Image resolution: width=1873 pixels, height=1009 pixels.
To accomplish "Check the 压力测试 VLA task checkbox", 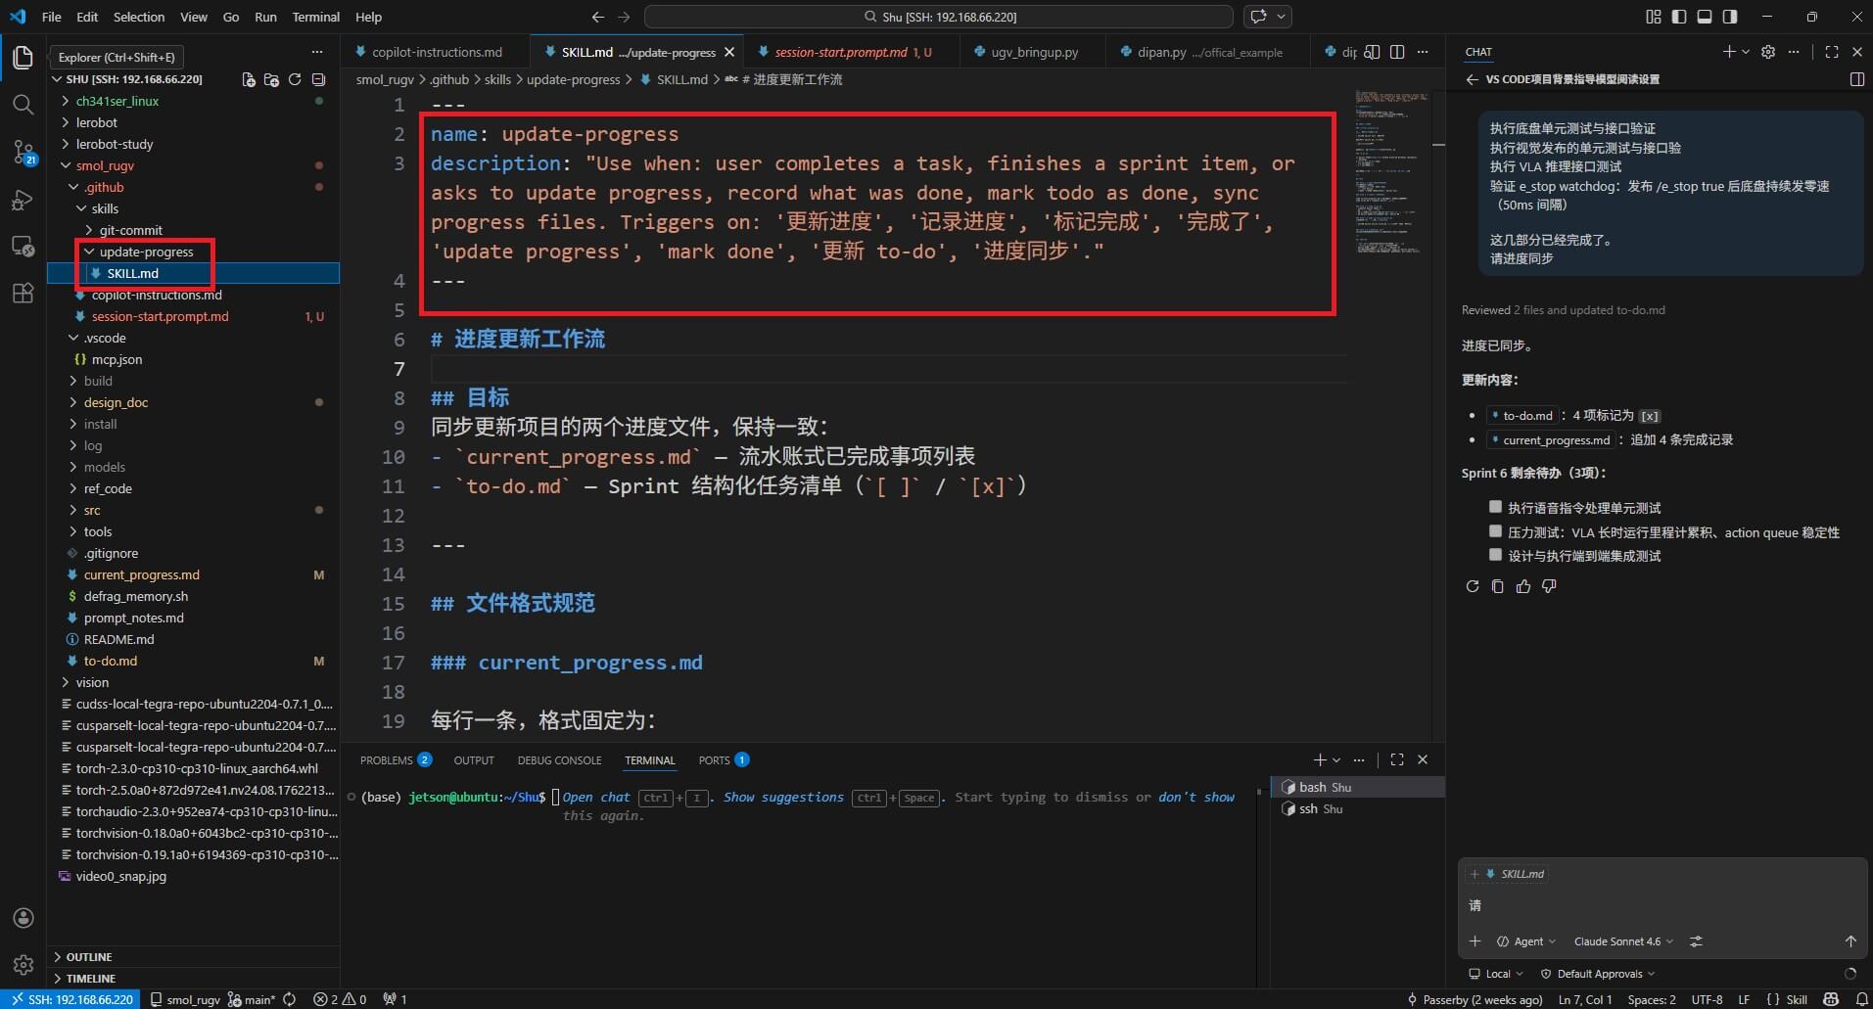I will [1495, 531].
